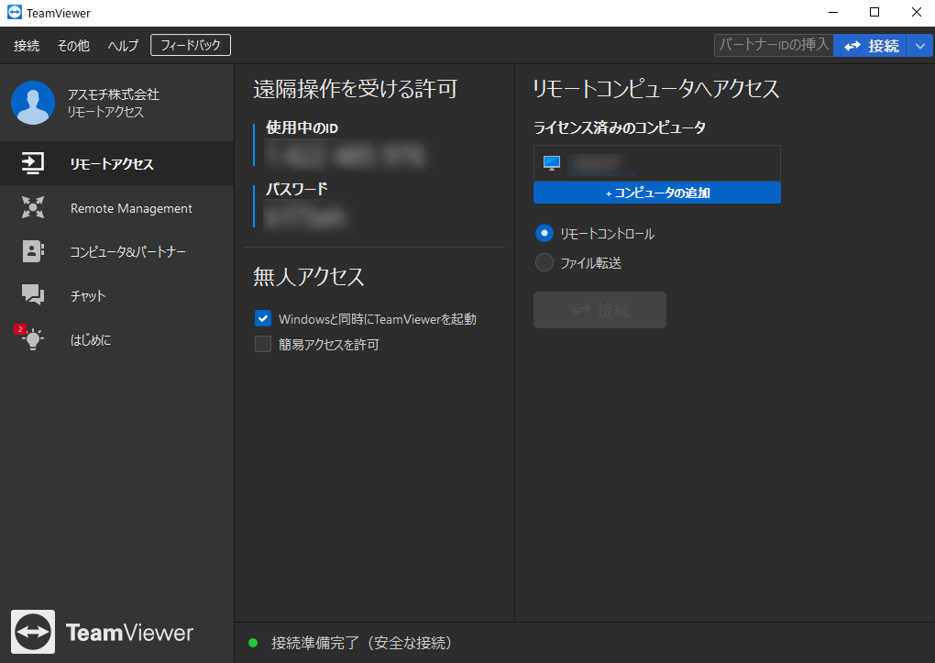
Task: Click the フィードバック button
Action: pyautogui.click(x=191, y=46)
